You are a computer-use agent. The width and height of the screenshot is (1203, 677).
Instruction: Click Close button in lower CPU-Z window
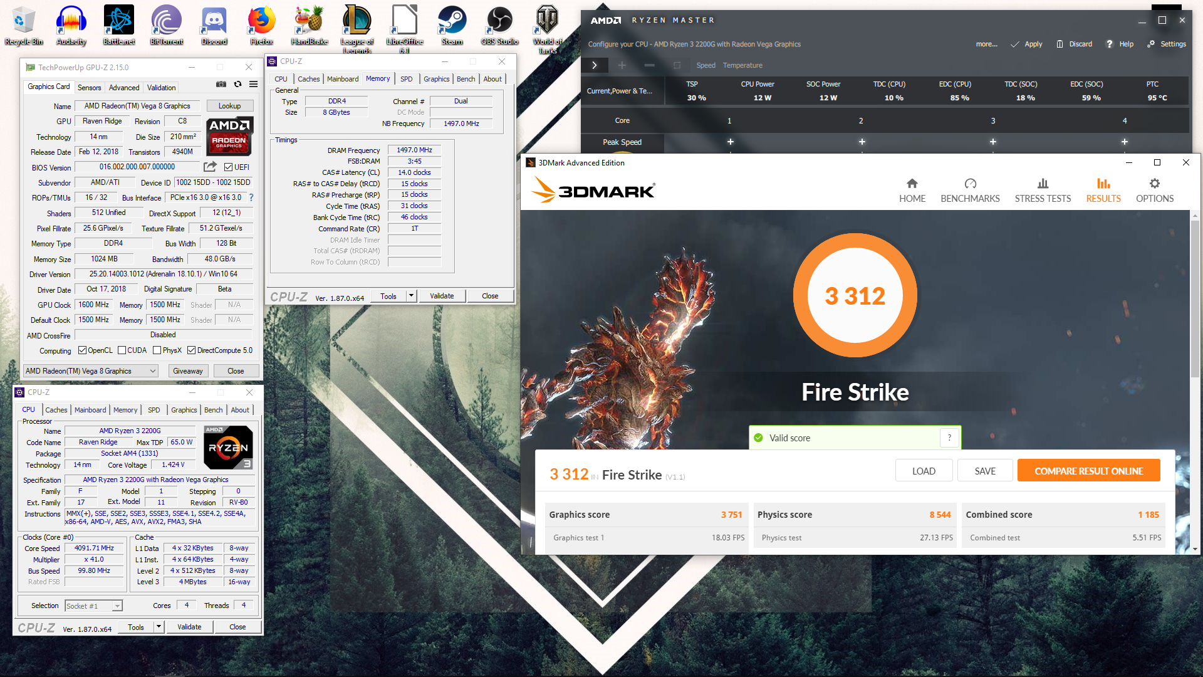coord(237,627)
